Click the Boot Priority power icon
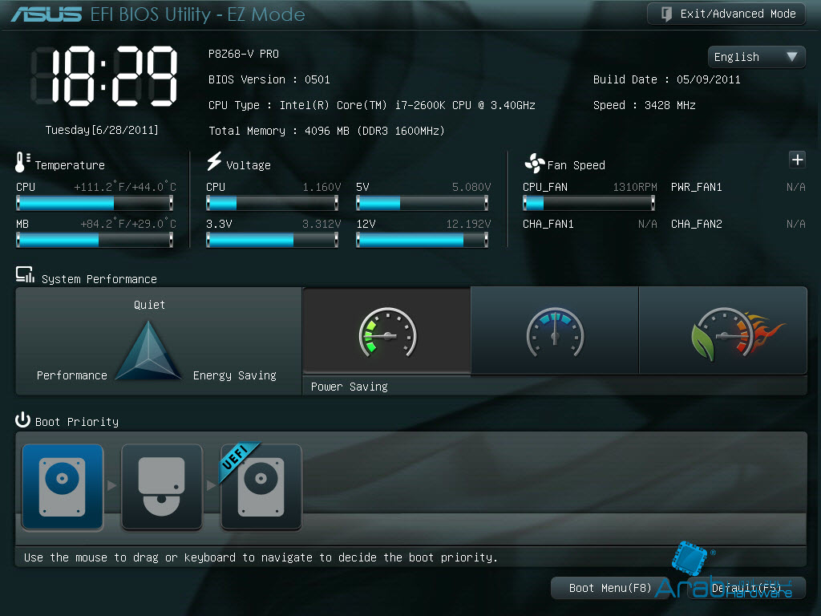This screenshot has width=821, height=616. click(22, 420)
